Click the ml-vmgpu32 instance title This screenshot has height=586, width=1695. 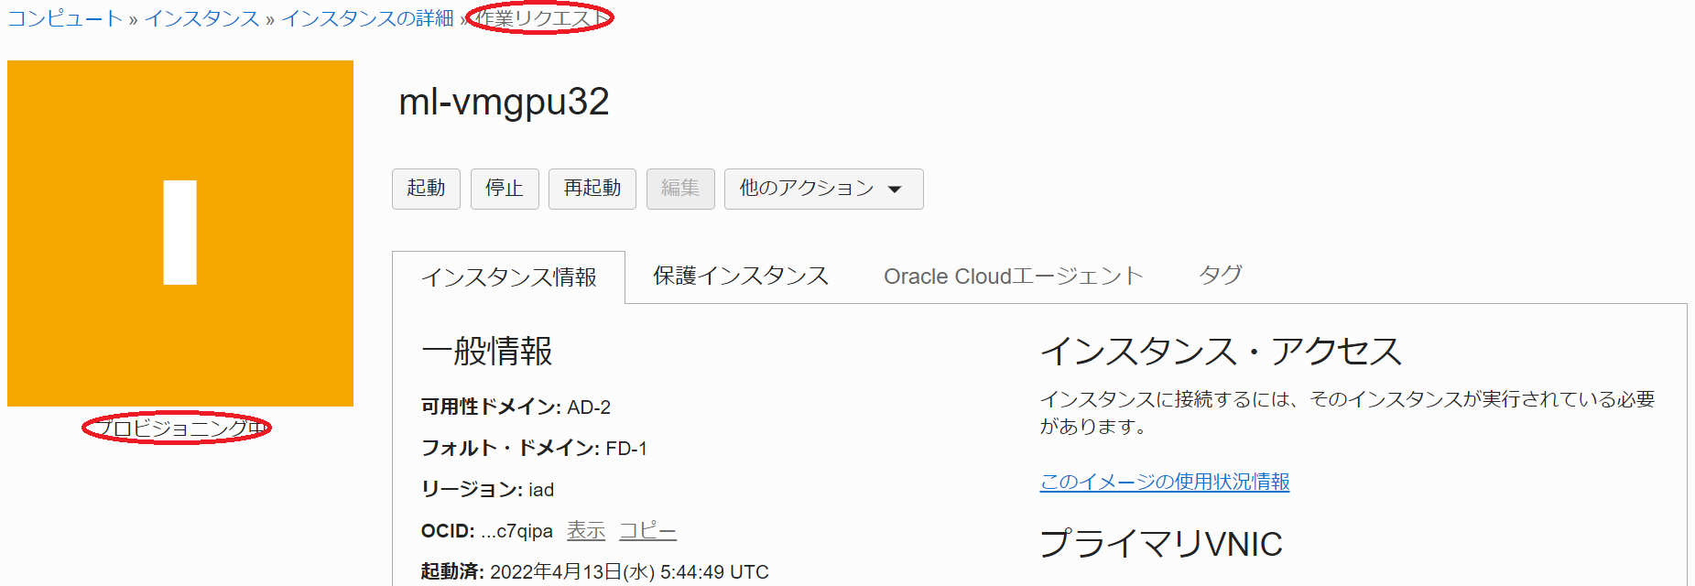click(x=504, y=103)
